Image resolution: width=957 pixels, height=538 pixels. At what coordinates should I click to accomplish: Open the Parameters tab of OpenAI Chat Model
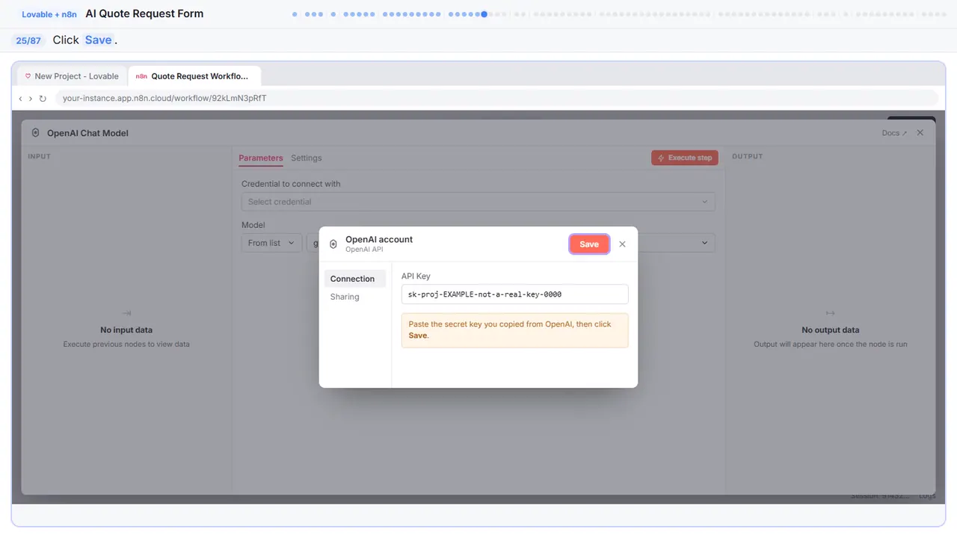coord(261,158)
